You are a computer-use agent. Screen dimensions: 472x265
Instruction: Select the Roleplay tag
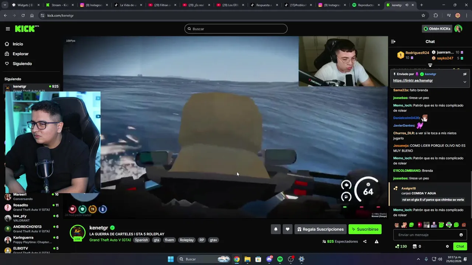coord(187,240)
